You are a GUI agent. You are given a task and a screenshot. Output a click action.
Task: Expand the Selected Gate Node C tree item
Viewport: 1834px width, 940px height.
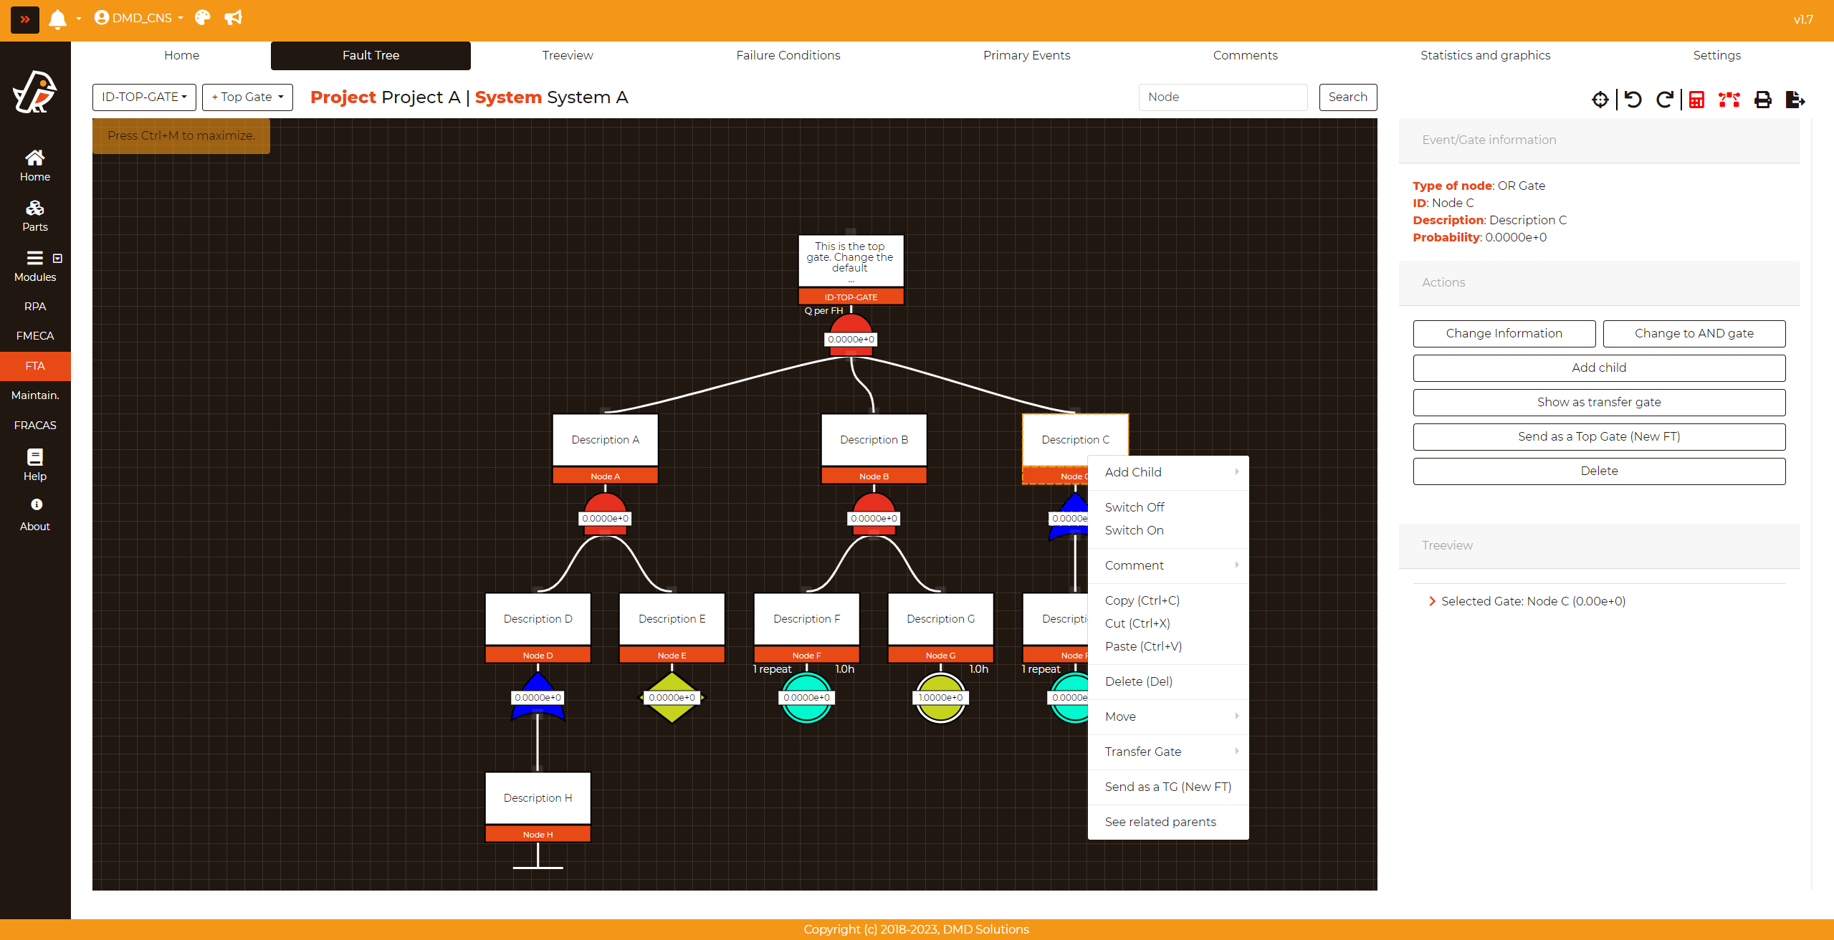click(1432, 601)
